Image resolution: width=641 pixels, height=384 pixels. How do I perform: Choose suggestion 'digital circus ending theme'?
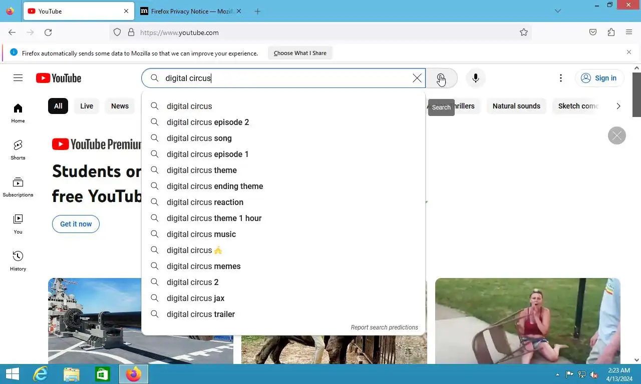283,186
